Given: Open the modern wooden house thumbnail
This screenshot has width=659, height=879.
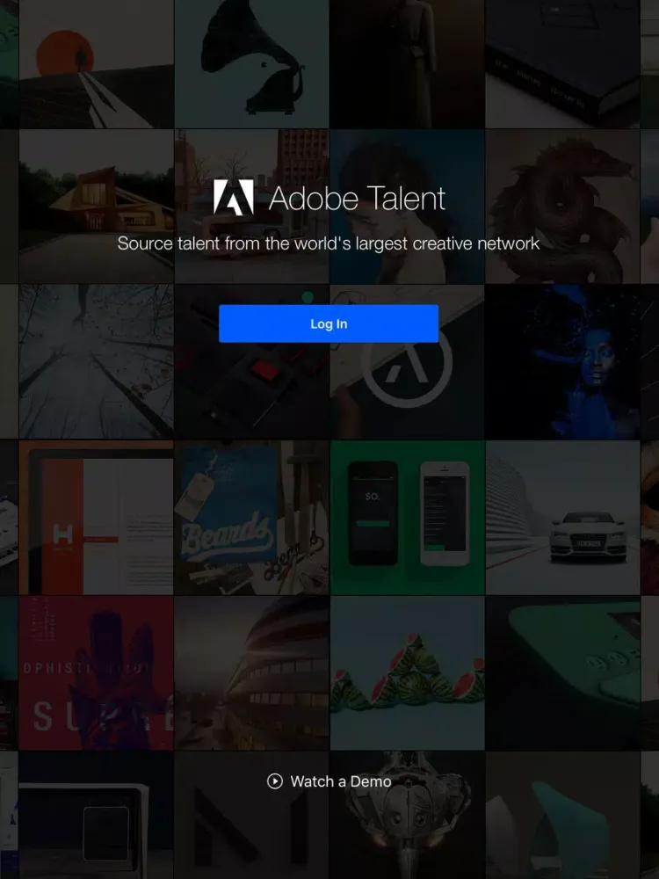Looking at the screenshot, I should pyautogui.click(x=97, y=207).
